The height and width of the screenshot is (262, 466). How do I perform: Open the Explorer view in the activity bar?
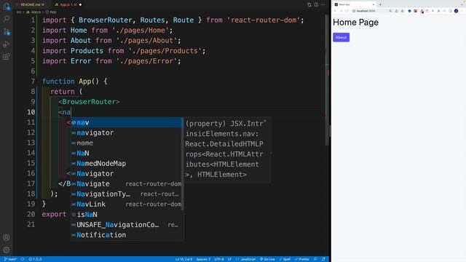7,7
